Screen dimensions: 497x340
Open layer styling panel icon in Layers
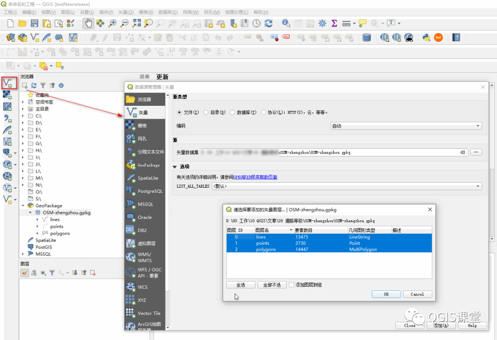(x=25, y=272)
